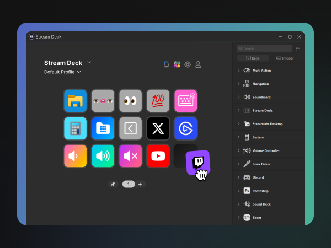Click the orange low volume key
Viewport: 331px width, 248px height.
[x=76, y=156]
